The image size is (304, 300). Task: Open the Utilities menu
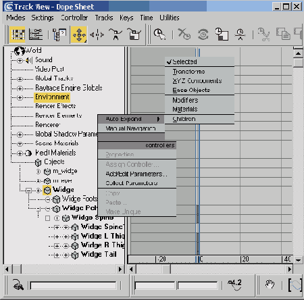coord(170,18)
